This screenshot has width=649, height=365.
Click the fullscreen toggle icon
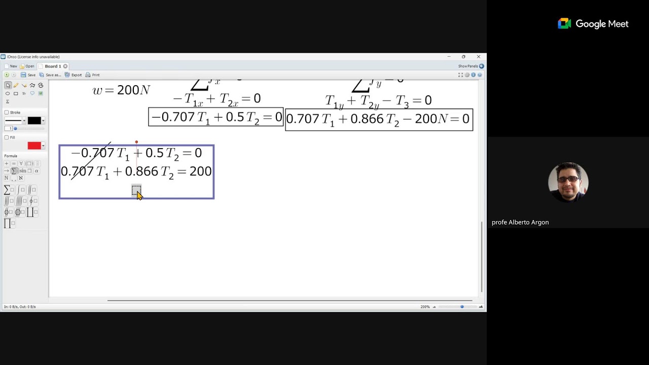point(460,75)
